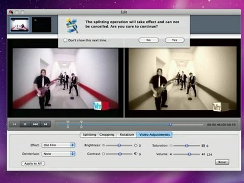Click the high contrast half-circle icon

point(136,154)
